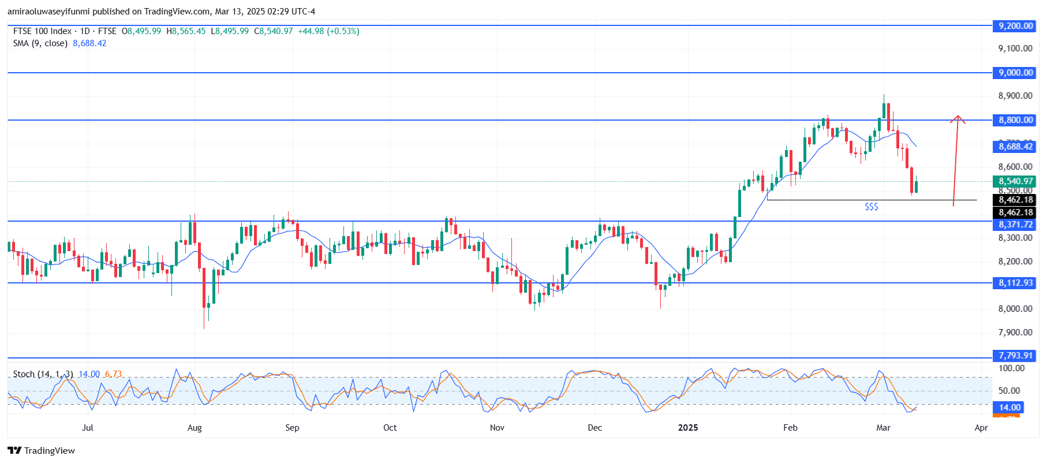Select the Stoch orange value 6.73
Screen dimensions: 1047x463
[113, 374]
